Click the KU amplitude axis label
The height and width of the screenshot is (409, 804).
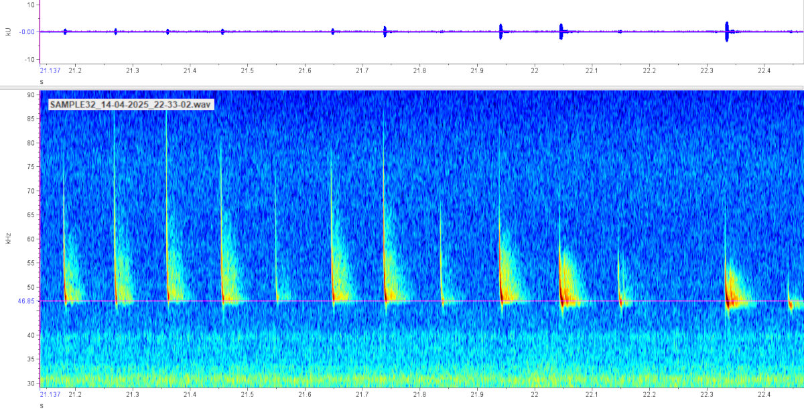pos(8,31)
